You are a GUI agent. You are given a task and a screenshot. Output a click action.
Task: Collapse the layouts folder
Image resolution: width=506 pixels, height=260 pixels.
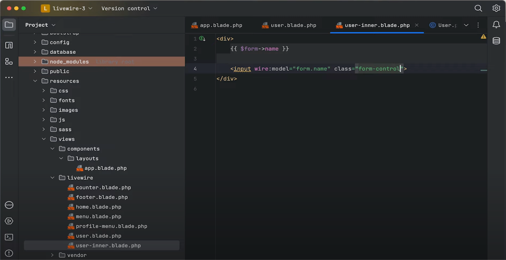tap(61, 158)
